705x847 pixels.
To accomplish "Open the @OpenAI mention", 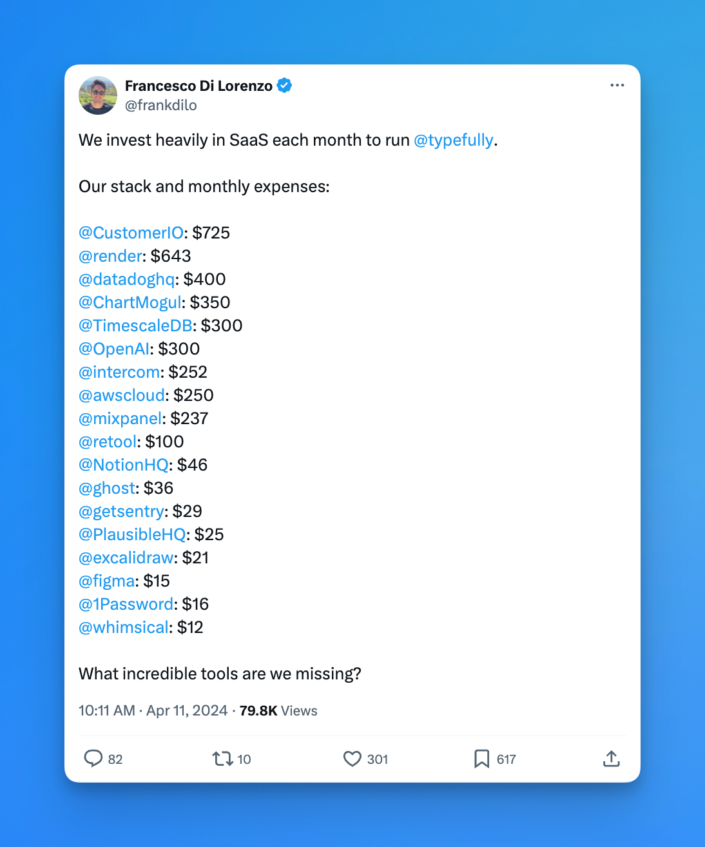I will (x=113, y=349).
